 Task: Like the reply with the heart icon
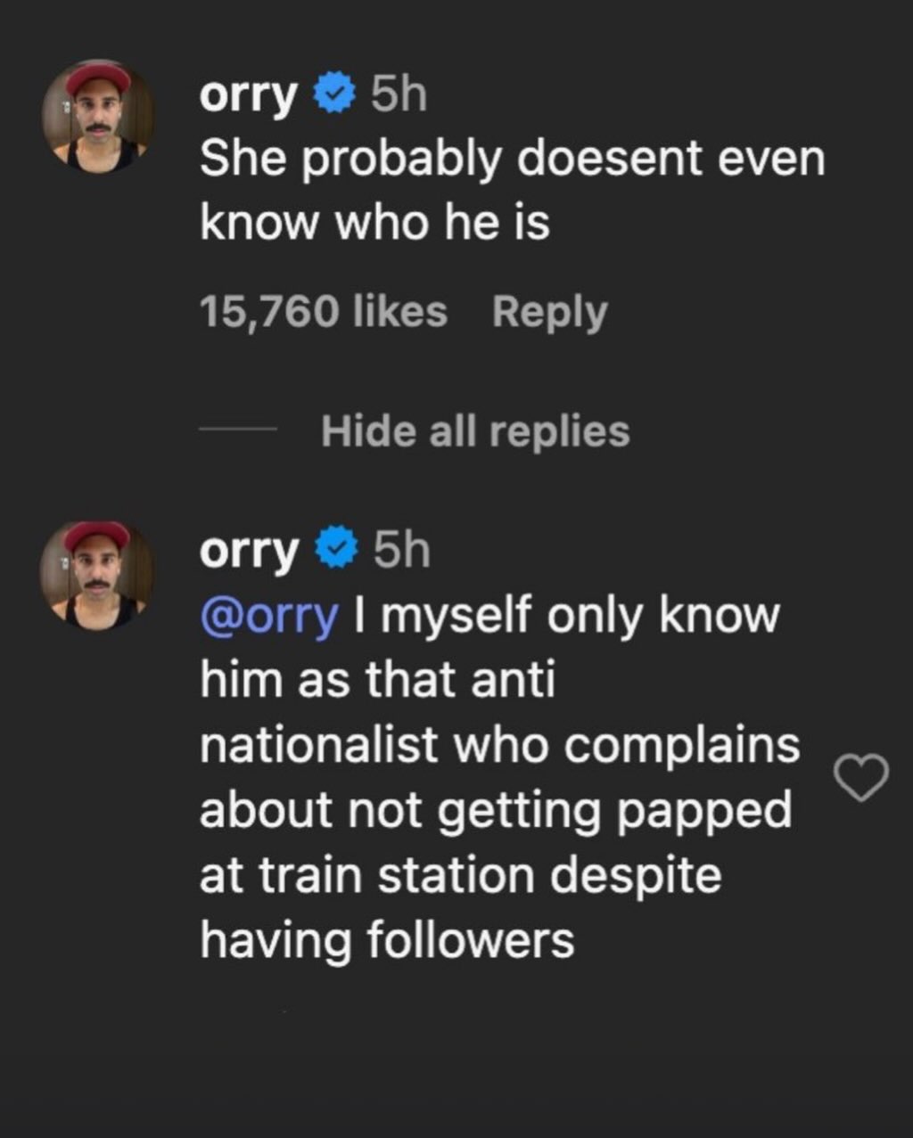(860, 777)
